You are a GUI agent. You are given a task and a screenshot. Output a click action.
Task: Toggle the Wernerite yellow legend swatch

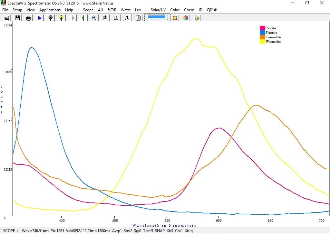click(262, 42)
